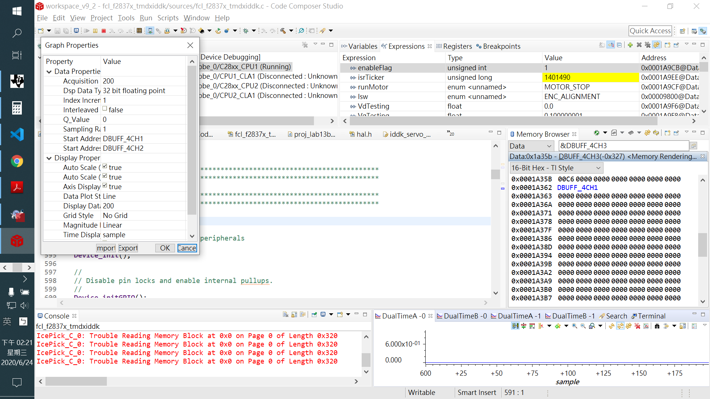Image resolution: width=710 pixels, height=399 pixels.
Task: Click Cancel in Graph Properties dialog
Action: pyautogui.click(x=187, y=248)
